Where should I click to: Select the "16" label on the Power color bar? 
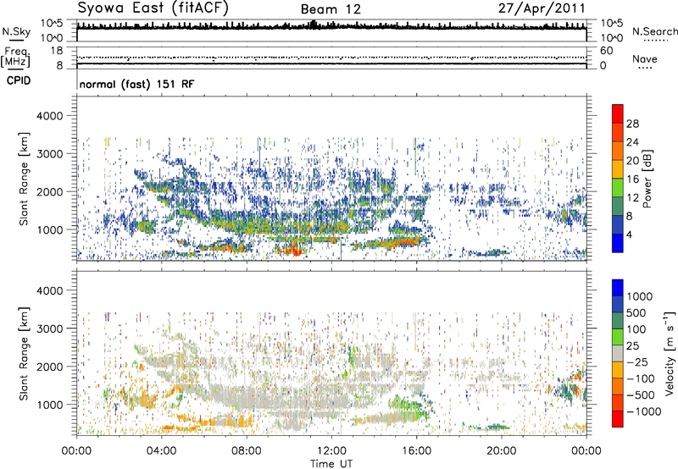point(632,179)
